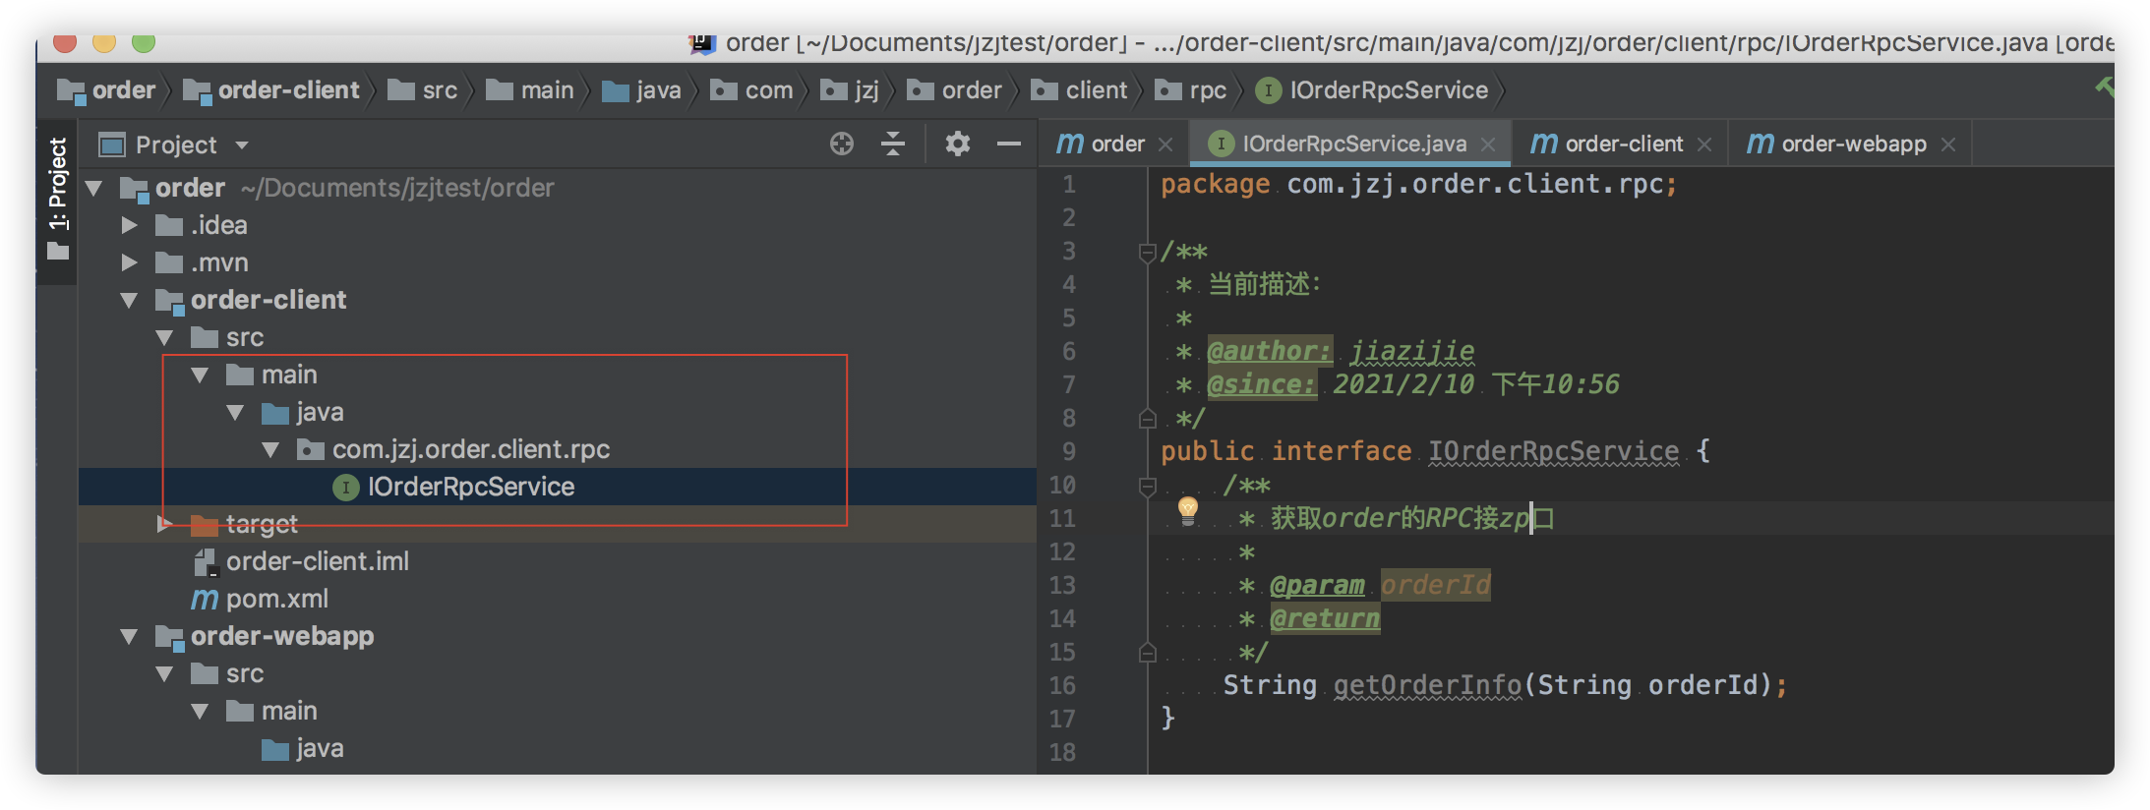Viewport: 2150px width, 810px height.
Task: Close the order editor tab
Action: (x=1165, y=145)
